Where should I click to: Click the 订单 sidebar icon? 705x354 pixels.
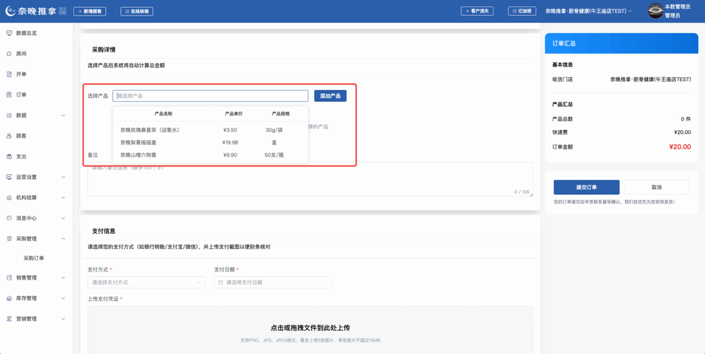pos(9,95)
